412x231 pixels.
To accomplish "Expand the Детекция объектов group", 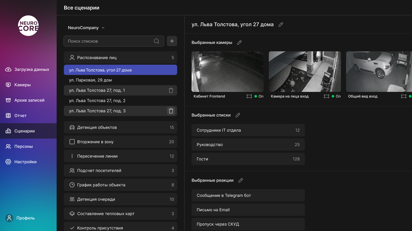I will pos(120,127).
